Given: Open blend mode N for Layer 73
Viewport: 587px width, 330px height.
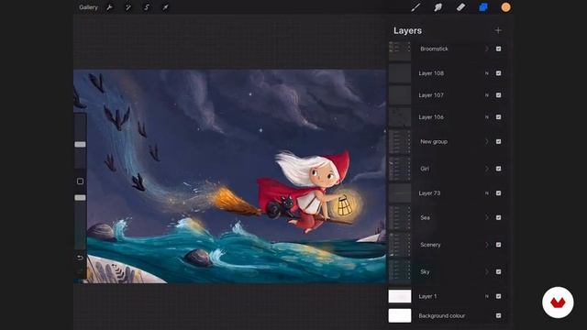Looking at the screenshot, I should coord(487,193).
